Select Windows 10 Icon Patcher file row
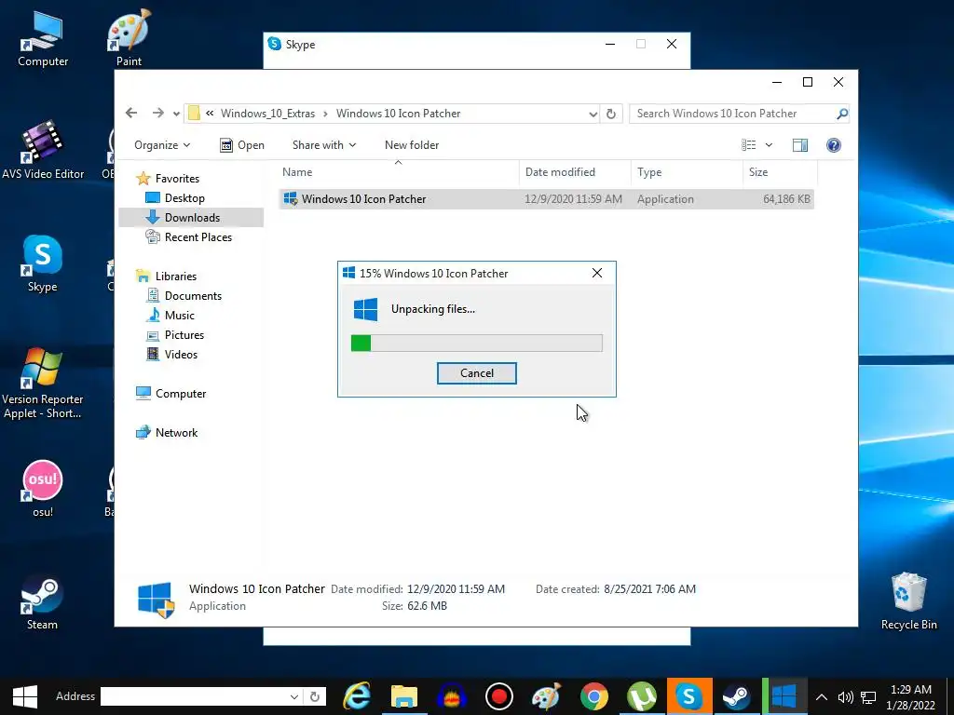Image resolution: width=954 pixels, height=715 pixels. click(546, 199)
